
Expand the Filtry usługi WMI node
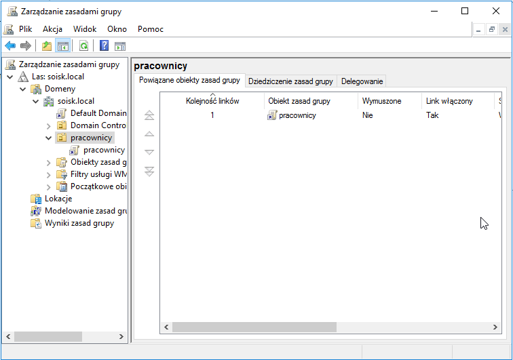tap(48, 175)
